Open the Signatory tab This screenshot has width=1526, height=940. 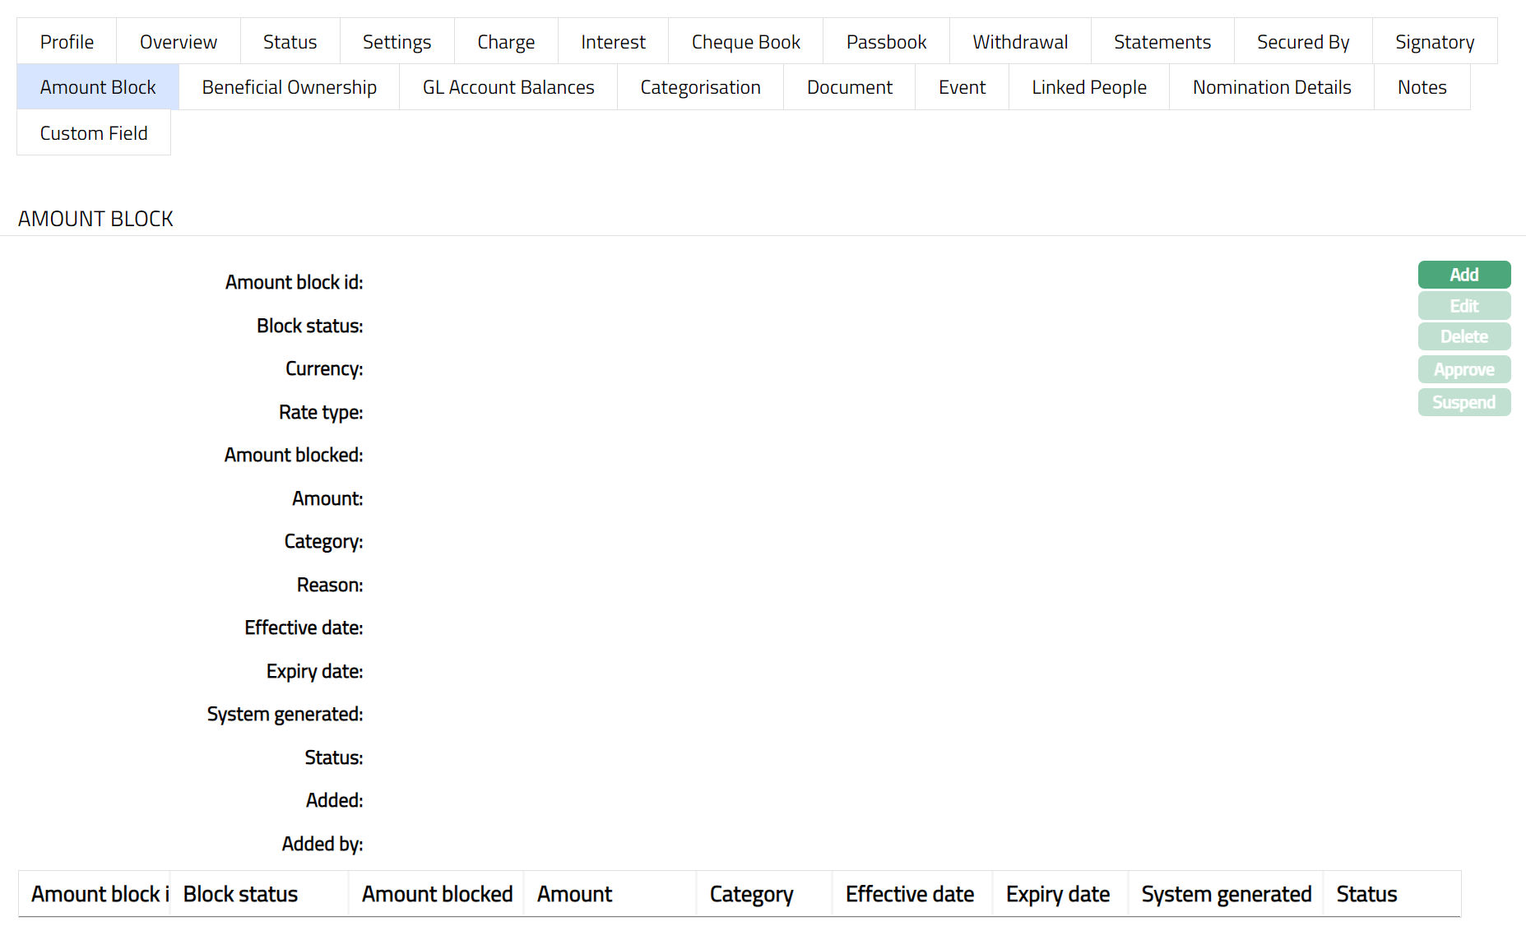(1434, 42)
